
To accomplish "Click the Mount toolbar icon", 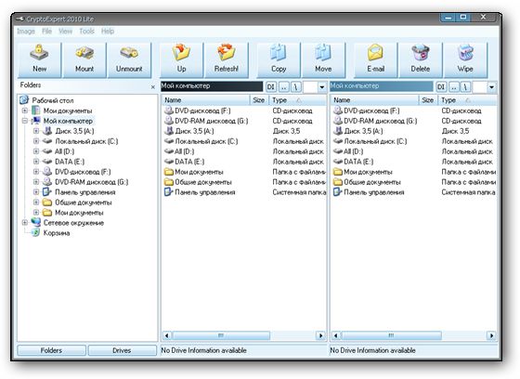I will point(84,59).
